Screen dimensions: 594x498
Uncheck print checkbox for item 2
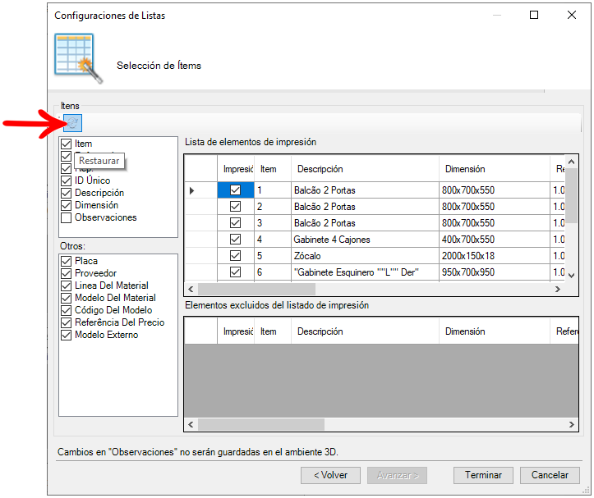pyautogui.click(x=235, y=206)
